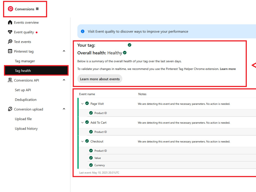Screen dimensions: 256x192
Task: Click the Currency parameter checkmark
Action: pos(91,165)
